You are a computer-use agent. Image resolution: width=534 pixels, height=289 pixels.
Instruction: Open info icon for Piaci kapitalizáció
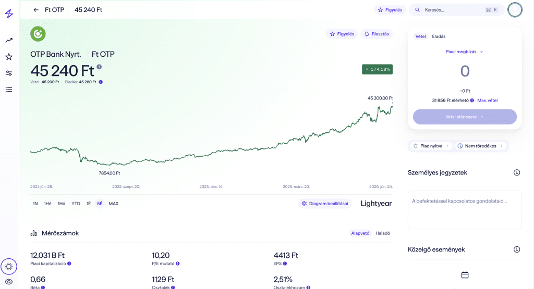click(69, 263)
